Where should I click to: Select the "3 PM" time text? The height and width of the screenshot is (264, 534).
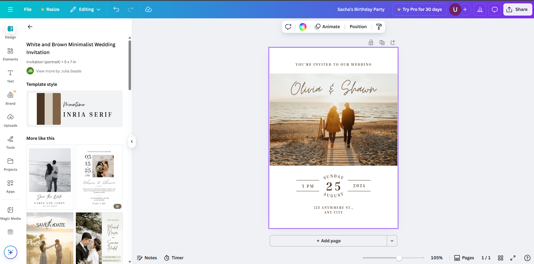tap(308, 186)
